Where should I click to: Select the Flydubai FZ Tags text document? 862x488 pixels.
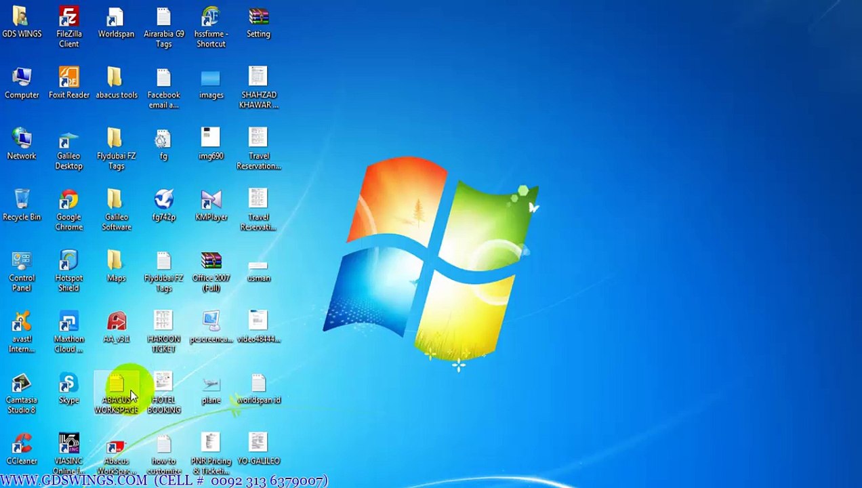[x=163, y=271]
